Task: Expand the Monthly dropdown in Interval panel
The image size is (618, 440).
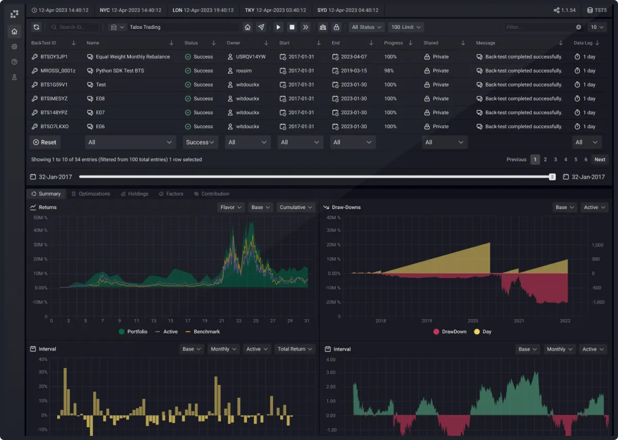Action: click(224, 349)
